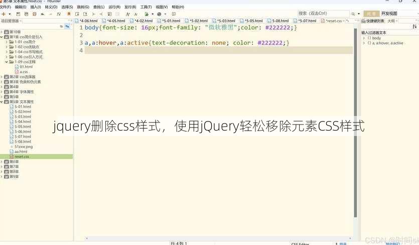Click the outline filter text field
Viewport: 419px width, 245px height.
pos(389,32)
